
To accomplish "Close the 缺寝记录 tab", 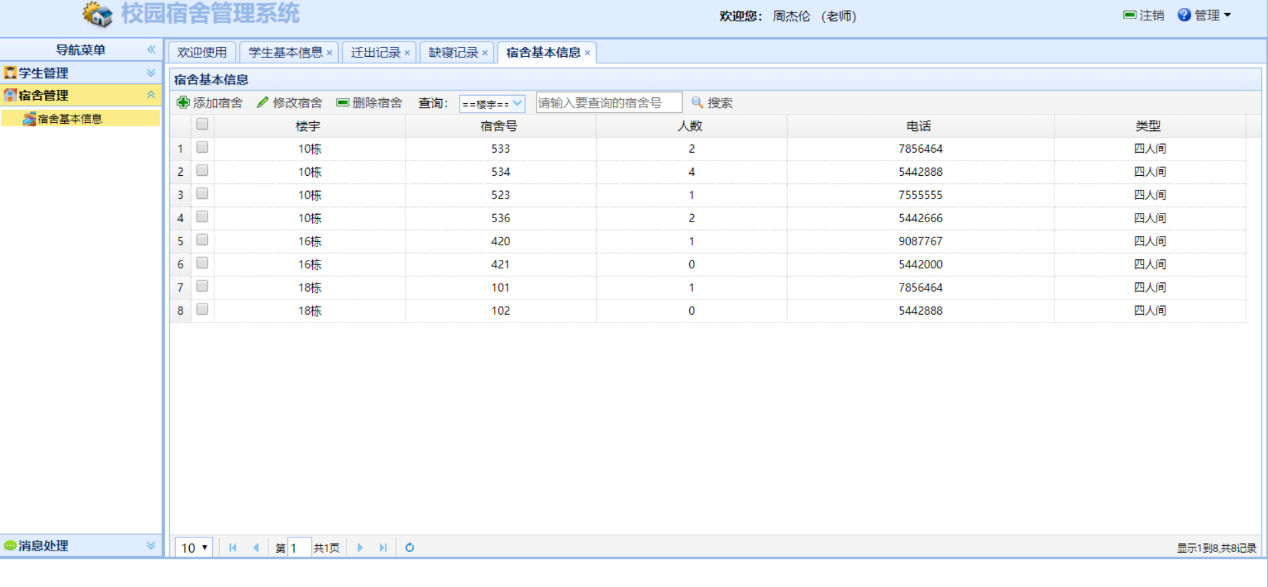I will point(485,53).
